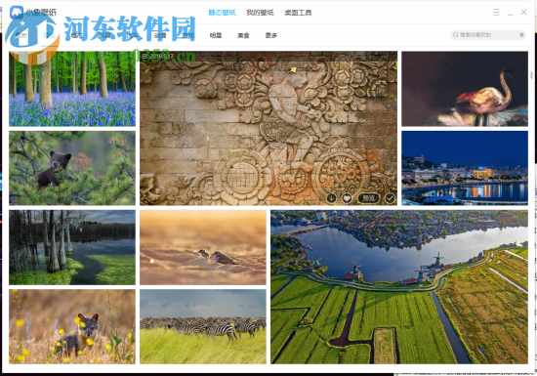Open the flamingo wallpaper

pyautogui.click(x=465, y=89)
